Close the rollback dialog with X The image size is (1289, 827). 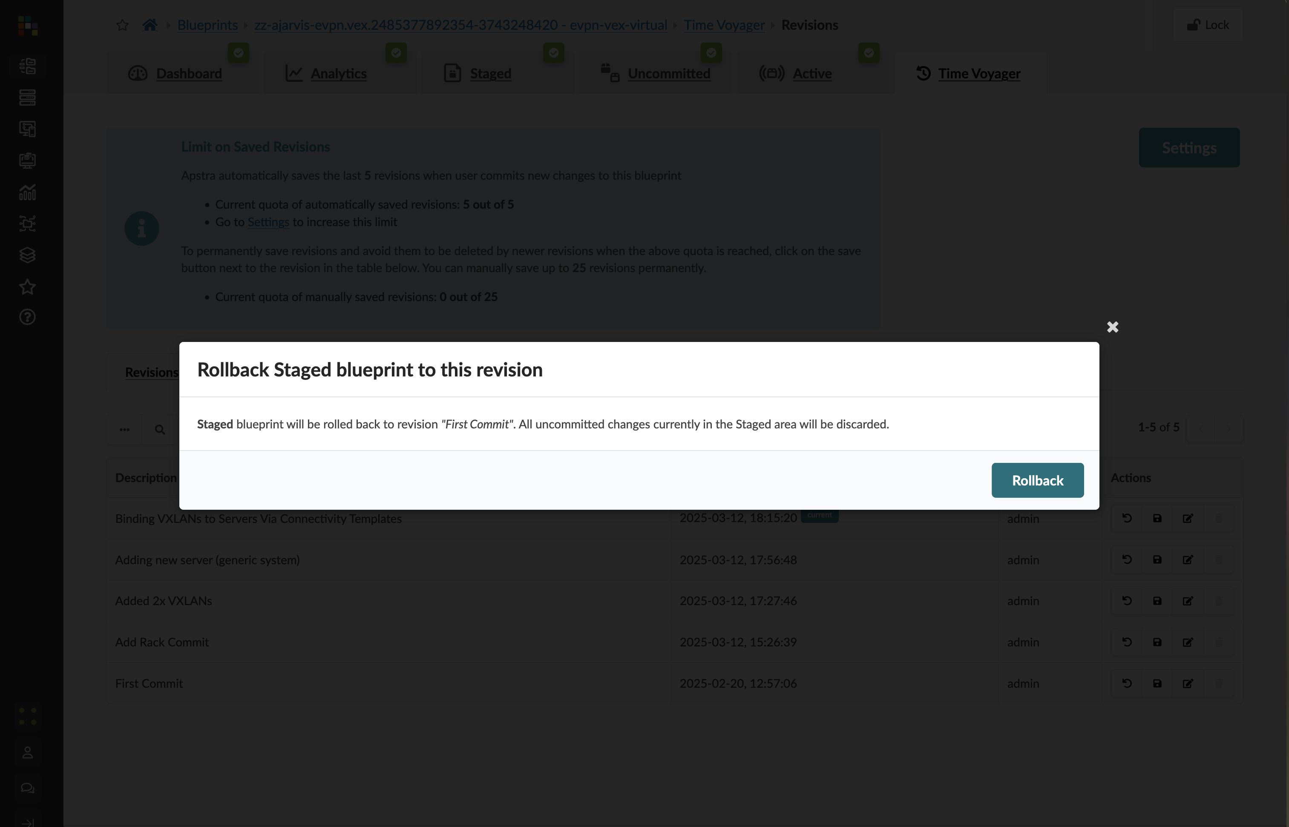1112,327
